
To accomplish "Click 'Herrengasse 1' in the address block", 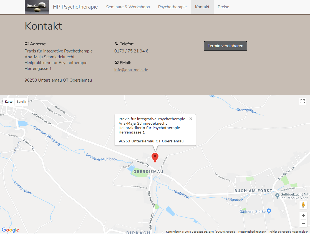I will 38,69.
